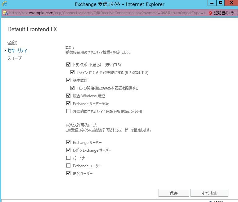Minimize the Internet Explorer window
Viewport: 238px width, 202px height.
coord(212,3)
